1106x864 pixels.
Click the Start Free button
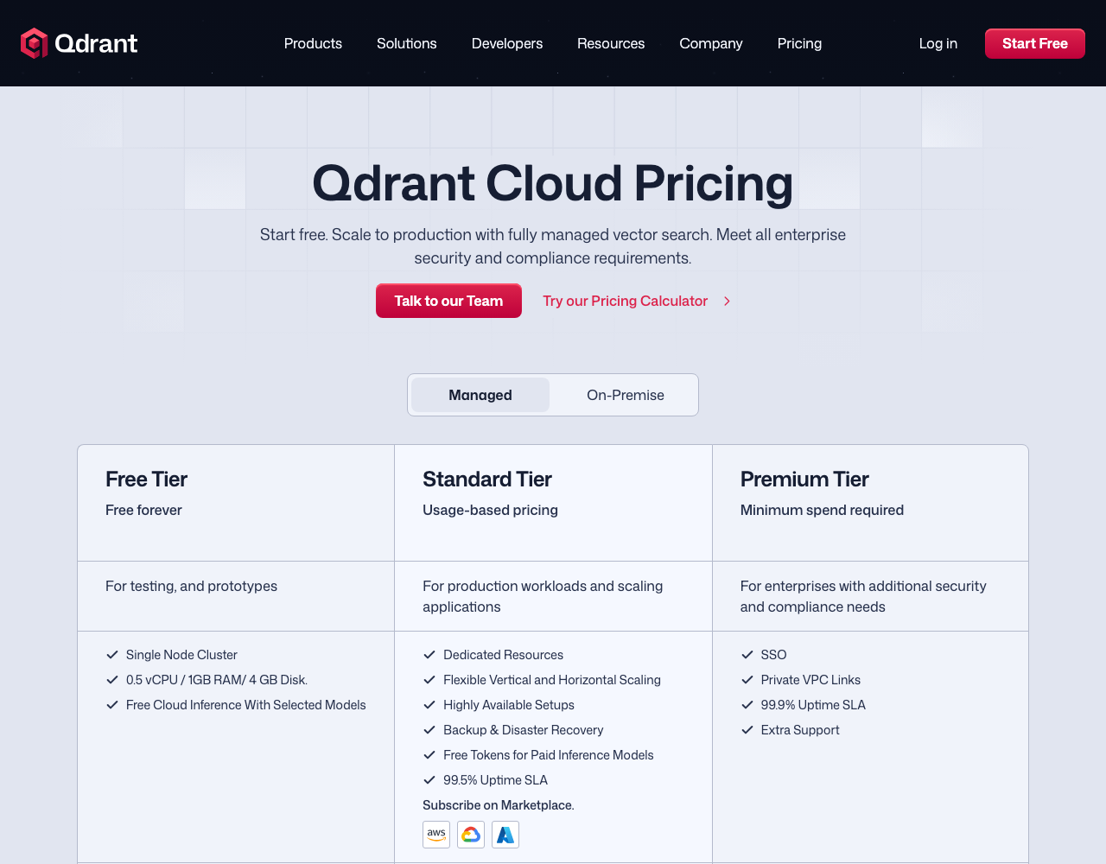[x=1035, y=43]
